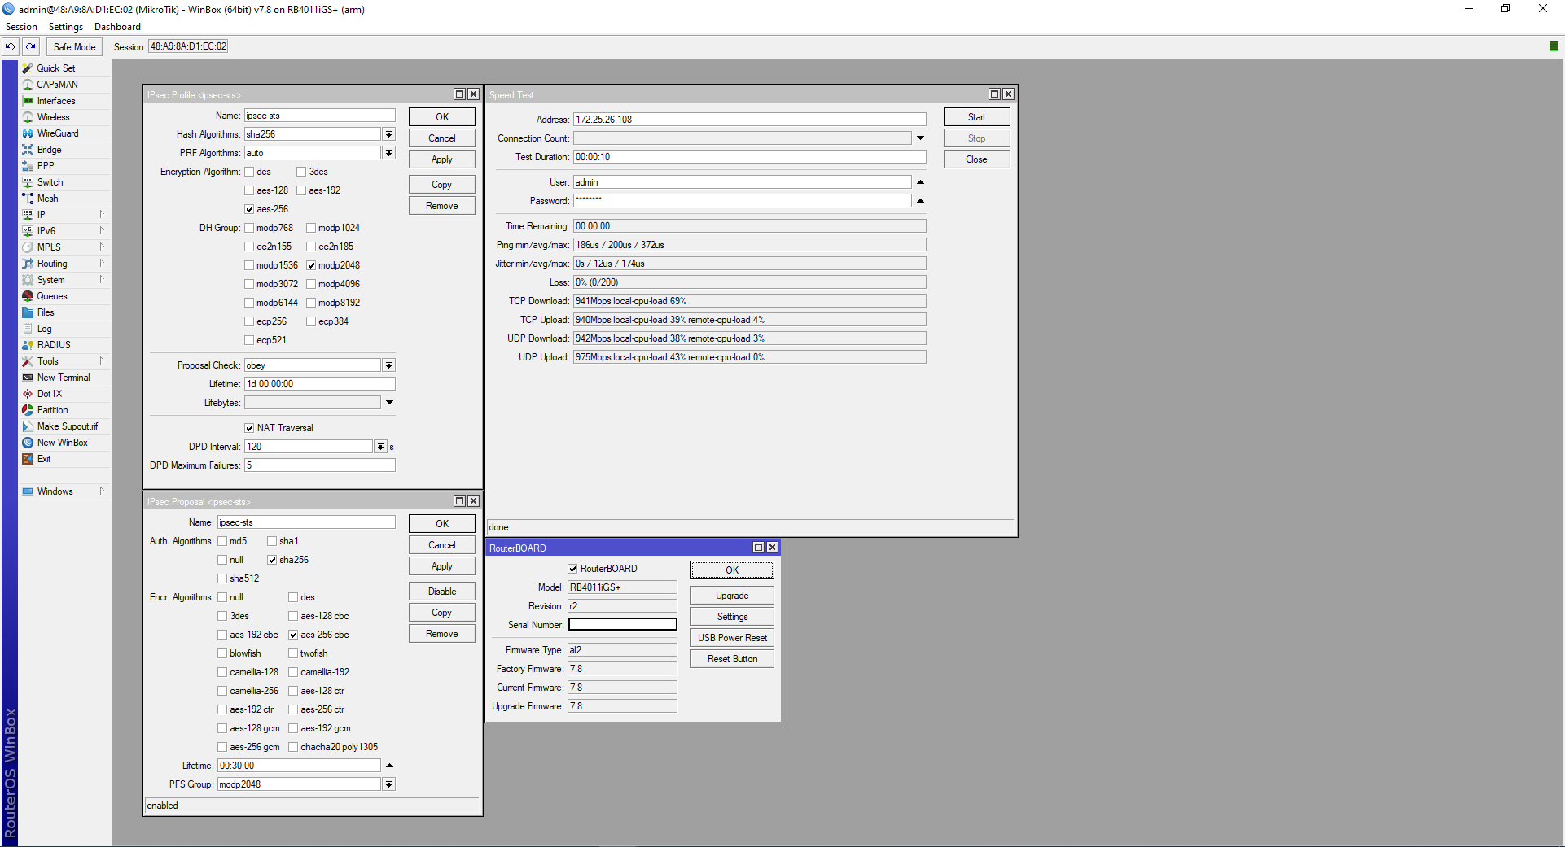Viewport: 1565px width, 847px height.
Task: Open the PFS Group dropdown
Action: (389, 784)
